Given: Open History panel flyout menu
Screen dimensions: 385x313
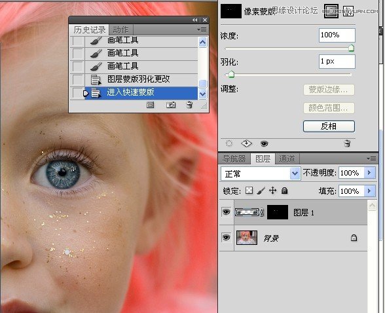Looking at the screenshot, I should [x=202, y=30].
